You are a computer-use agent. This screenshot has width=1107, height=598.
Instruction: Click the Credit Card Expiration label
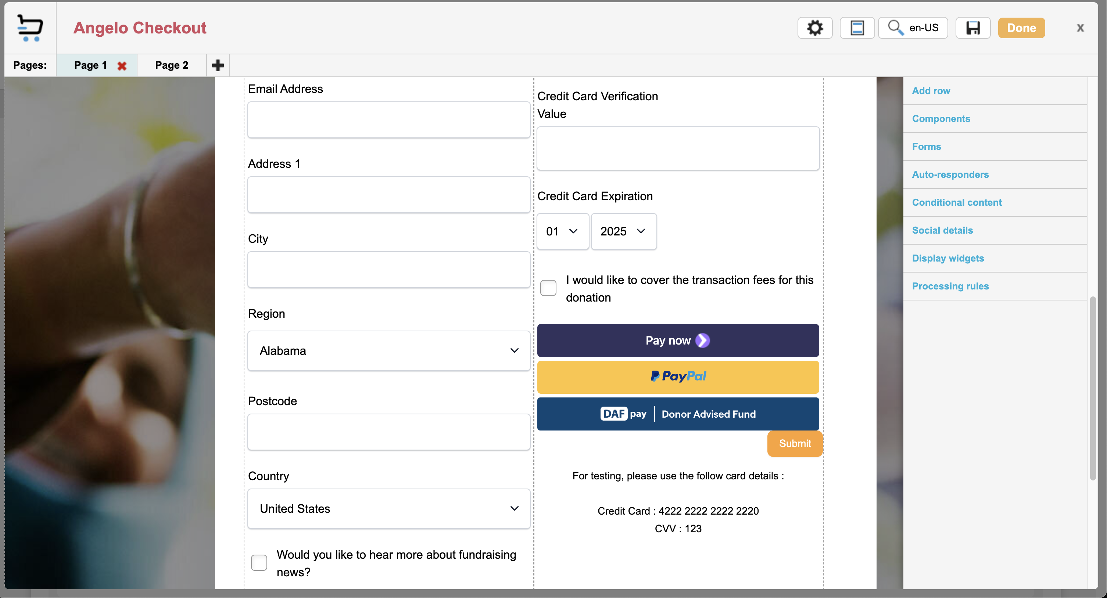pyautogui.click(x=595, y=196)
